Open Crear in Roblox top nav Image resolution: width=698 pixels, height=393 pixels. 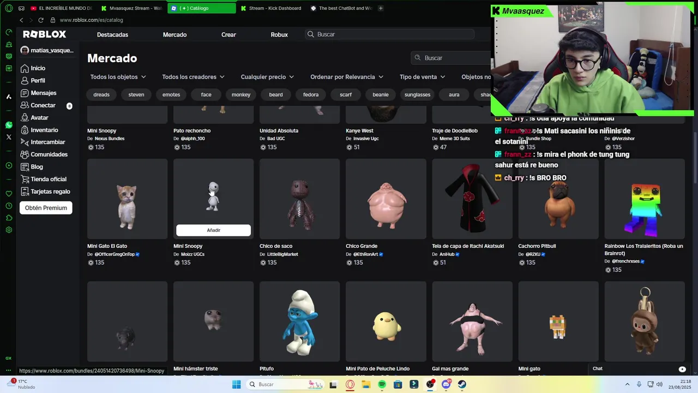tap(228, 34)
